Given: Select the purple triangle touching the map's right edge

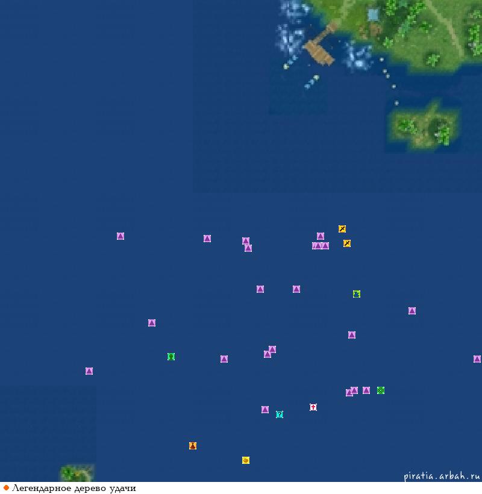Looking at the screenshot, I should [477, 359].
